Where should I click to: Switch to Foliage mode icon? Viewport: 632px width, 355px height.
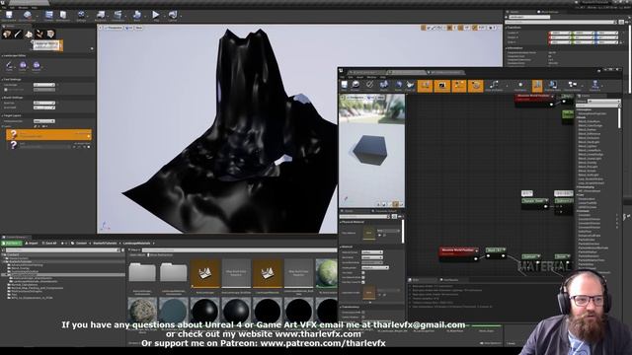(x=39, y=34)
